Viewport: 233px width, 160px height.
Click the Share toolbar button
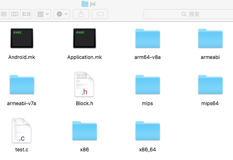pos(81,14)
